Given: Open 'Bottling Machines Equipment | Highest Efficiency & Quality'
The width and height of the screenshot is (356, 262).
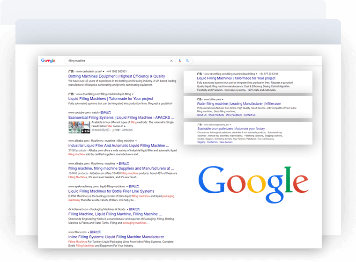Looking at the screenshot, I should coord(117,76).
